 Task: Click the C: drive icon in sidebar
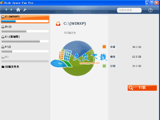point(3,17)
